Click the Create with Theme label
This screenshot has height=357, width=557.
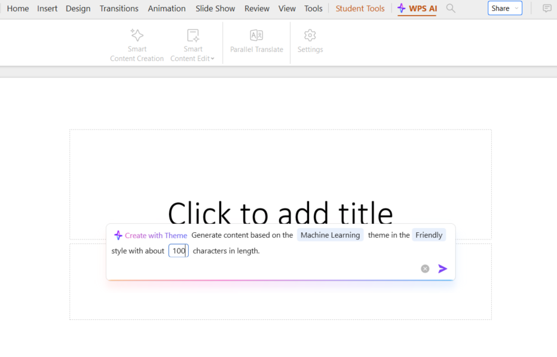151,235
